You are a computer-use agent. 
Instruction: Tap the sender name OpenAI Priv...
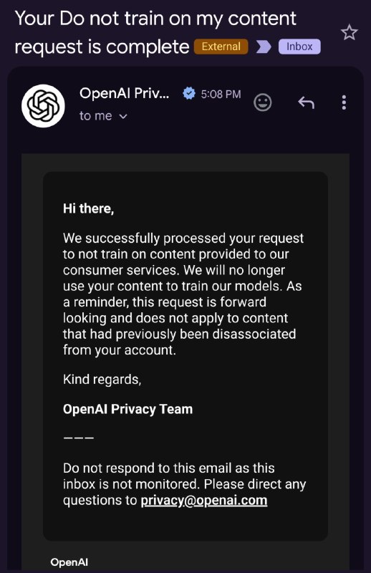click(x=125, y=93)
